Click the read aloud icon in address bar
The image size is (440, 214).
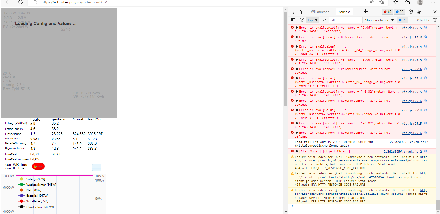(372, 2)
